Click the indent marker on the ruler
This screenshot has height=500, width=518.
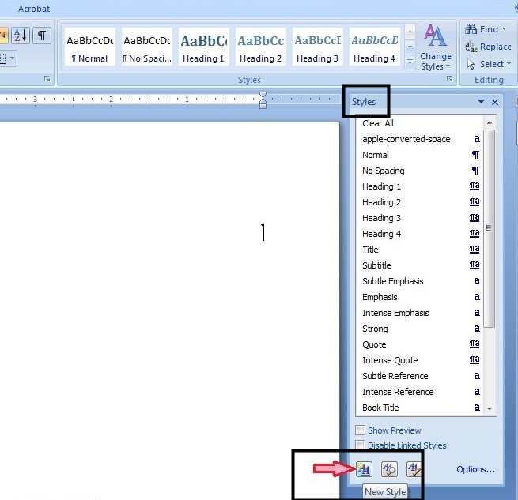pyautogui.click(x=263, y=100)
